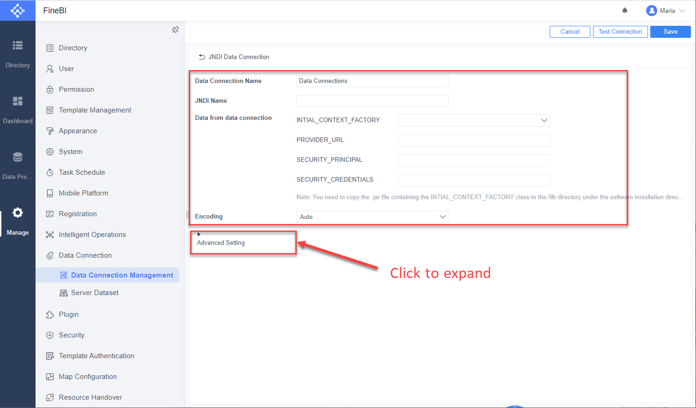Open Template Management settings
696x408 pixels.
tap(95, 110)
